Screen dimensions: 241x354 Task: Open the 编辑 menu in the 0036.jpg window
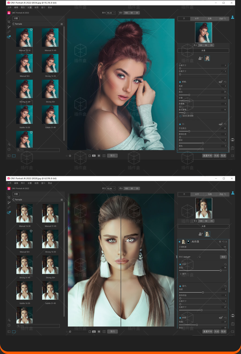(16, 7)
